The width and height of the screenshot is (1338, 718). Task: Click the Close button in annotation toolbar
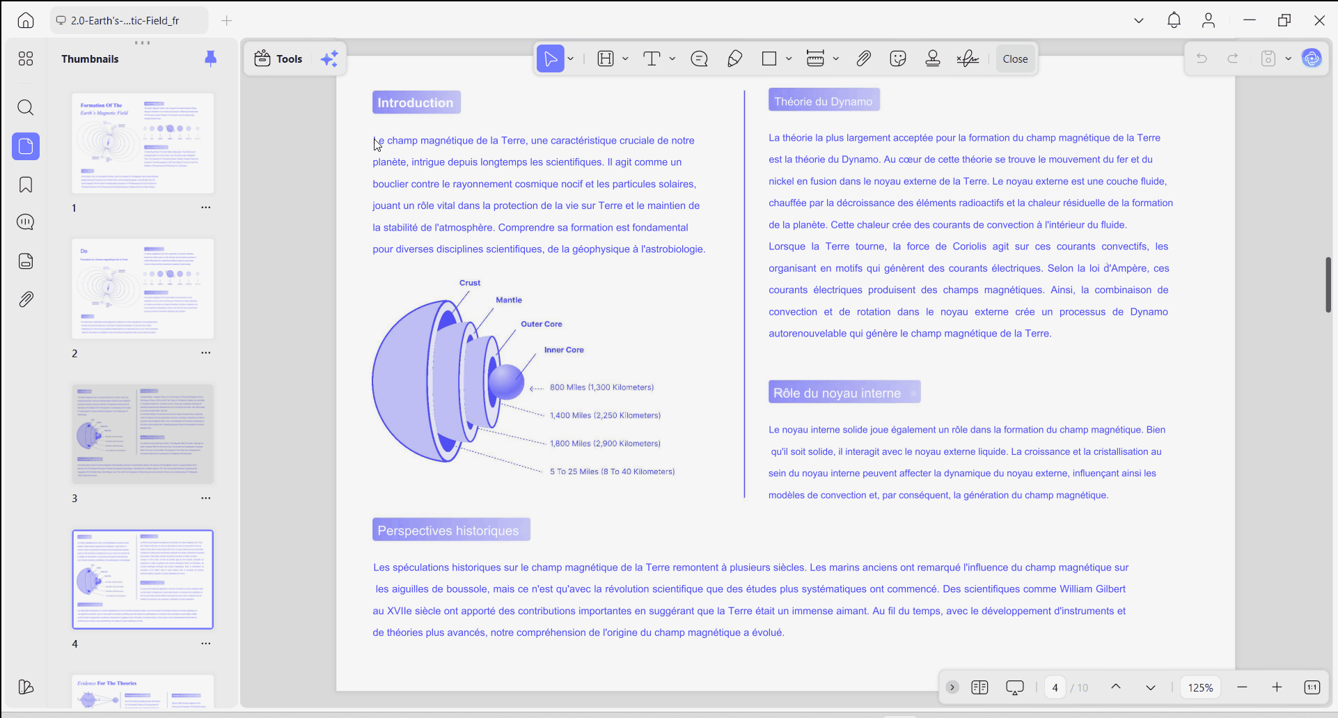(1015, 59)
